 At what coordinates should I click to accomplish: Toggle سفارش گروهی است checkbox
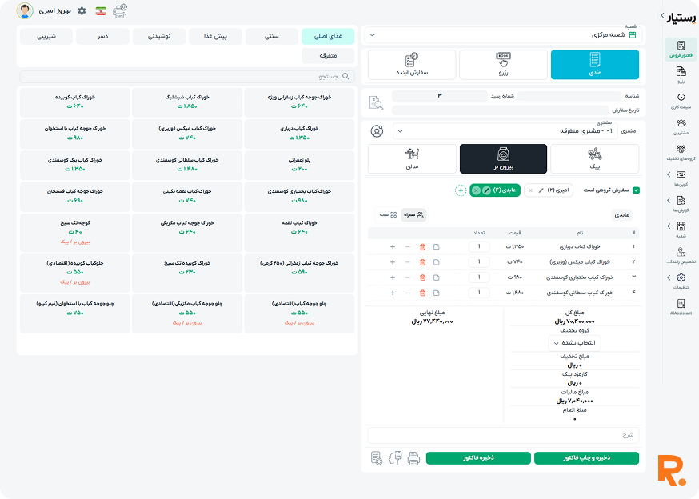coord(636,190)
